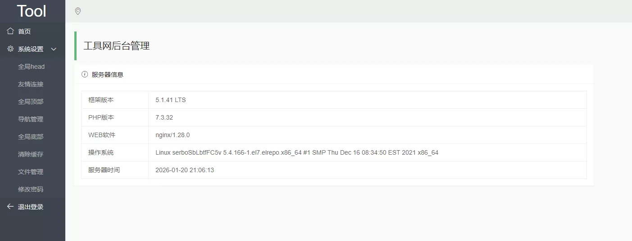Collapse the 系统设置 menu chevron
The height and width of the screenshot is (241, 632).
tap(54, 49)
